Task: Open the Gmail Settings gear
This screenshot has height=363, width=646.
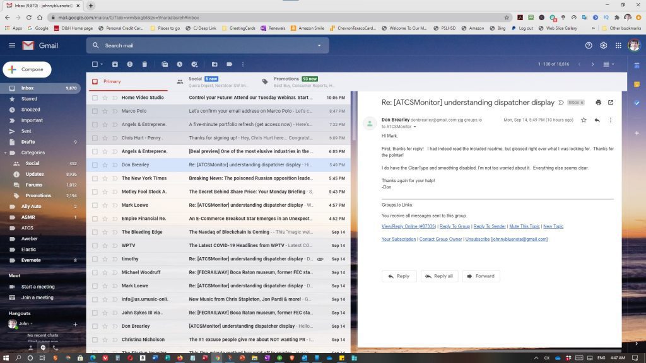Action: [x=604, y=45]
